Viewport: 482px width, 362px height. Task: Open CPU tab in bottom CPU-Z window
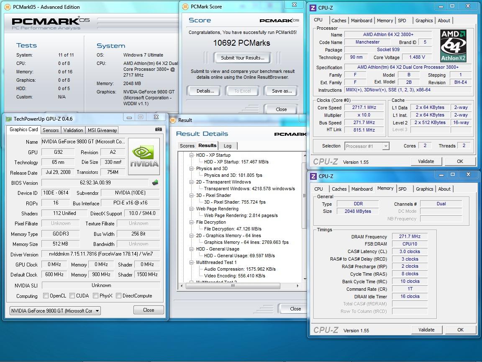tap(318, 189)
